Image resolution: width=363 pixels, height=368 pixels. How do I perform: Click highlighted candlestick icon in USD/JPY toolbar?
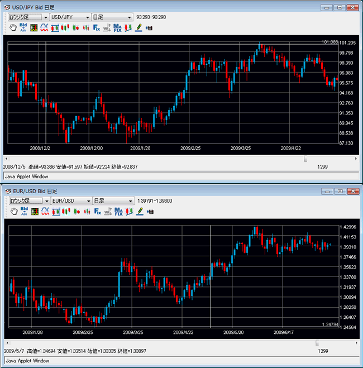tap(65, 28)
